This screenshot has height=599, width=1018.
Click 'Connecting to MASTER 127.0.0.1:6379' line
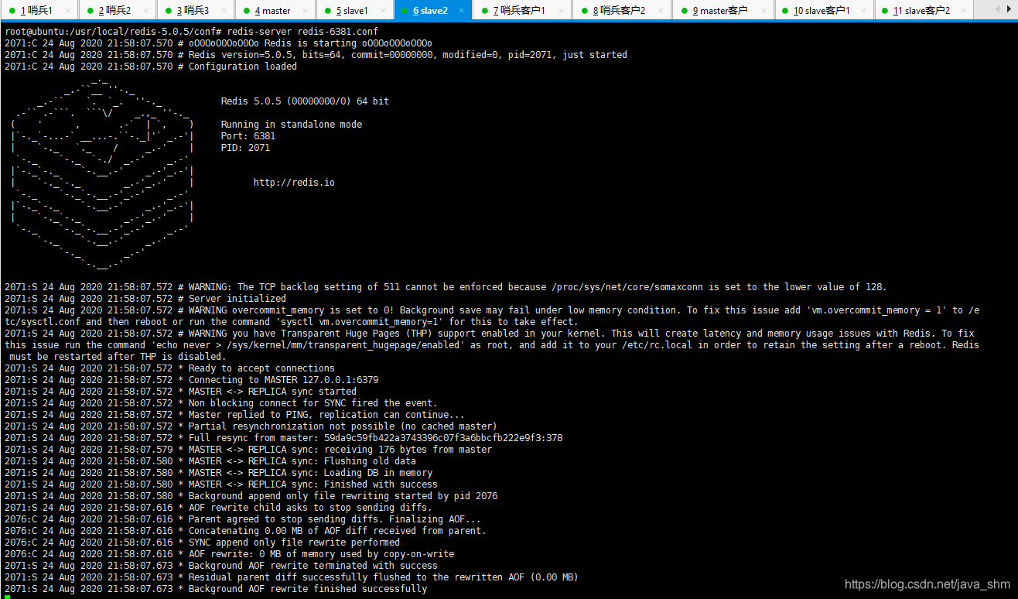191,380
